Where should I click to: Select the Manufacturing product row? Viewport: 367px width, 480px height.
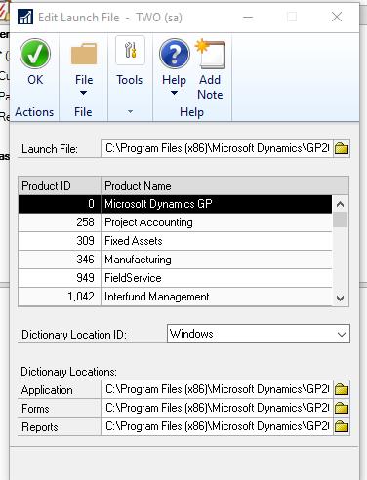pos(175,260)
